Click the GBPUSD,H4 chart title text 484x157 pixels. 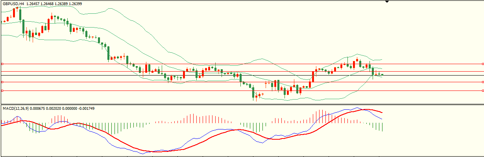coord(13,4)
